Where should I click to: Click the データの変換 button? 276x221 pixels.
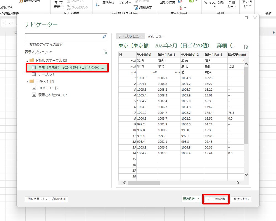216,199
